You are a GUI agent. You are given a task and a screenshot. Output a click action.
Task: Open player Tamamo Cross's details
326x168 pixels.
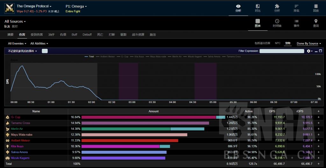tap(20, 123)
